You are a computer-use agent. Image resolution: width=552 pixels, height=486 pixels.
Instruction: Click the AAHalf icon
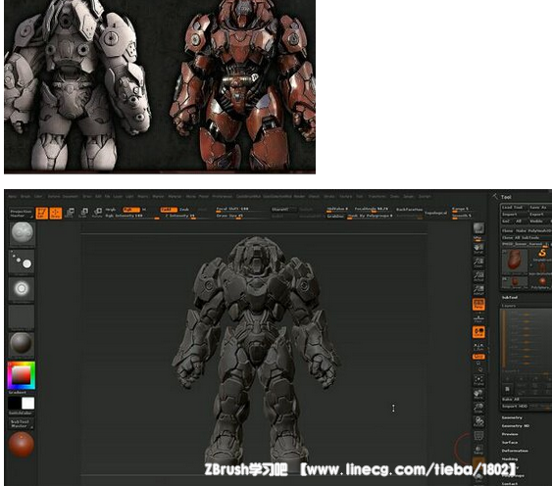pyautogui.click(x=478, y=290)
